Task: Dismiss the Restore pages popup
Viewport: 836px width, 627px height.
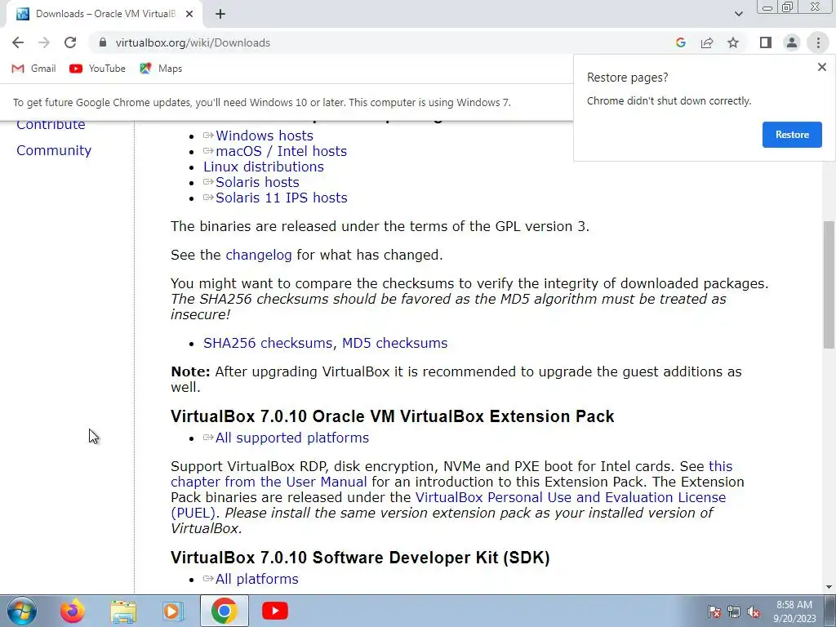Action: click(x=821, y=67)
